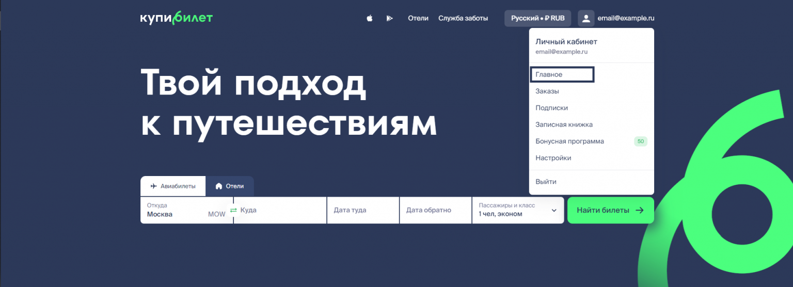793x287 pixels.
Task: Click the green swap destinations arrows icon
Action: click(233, 210)
